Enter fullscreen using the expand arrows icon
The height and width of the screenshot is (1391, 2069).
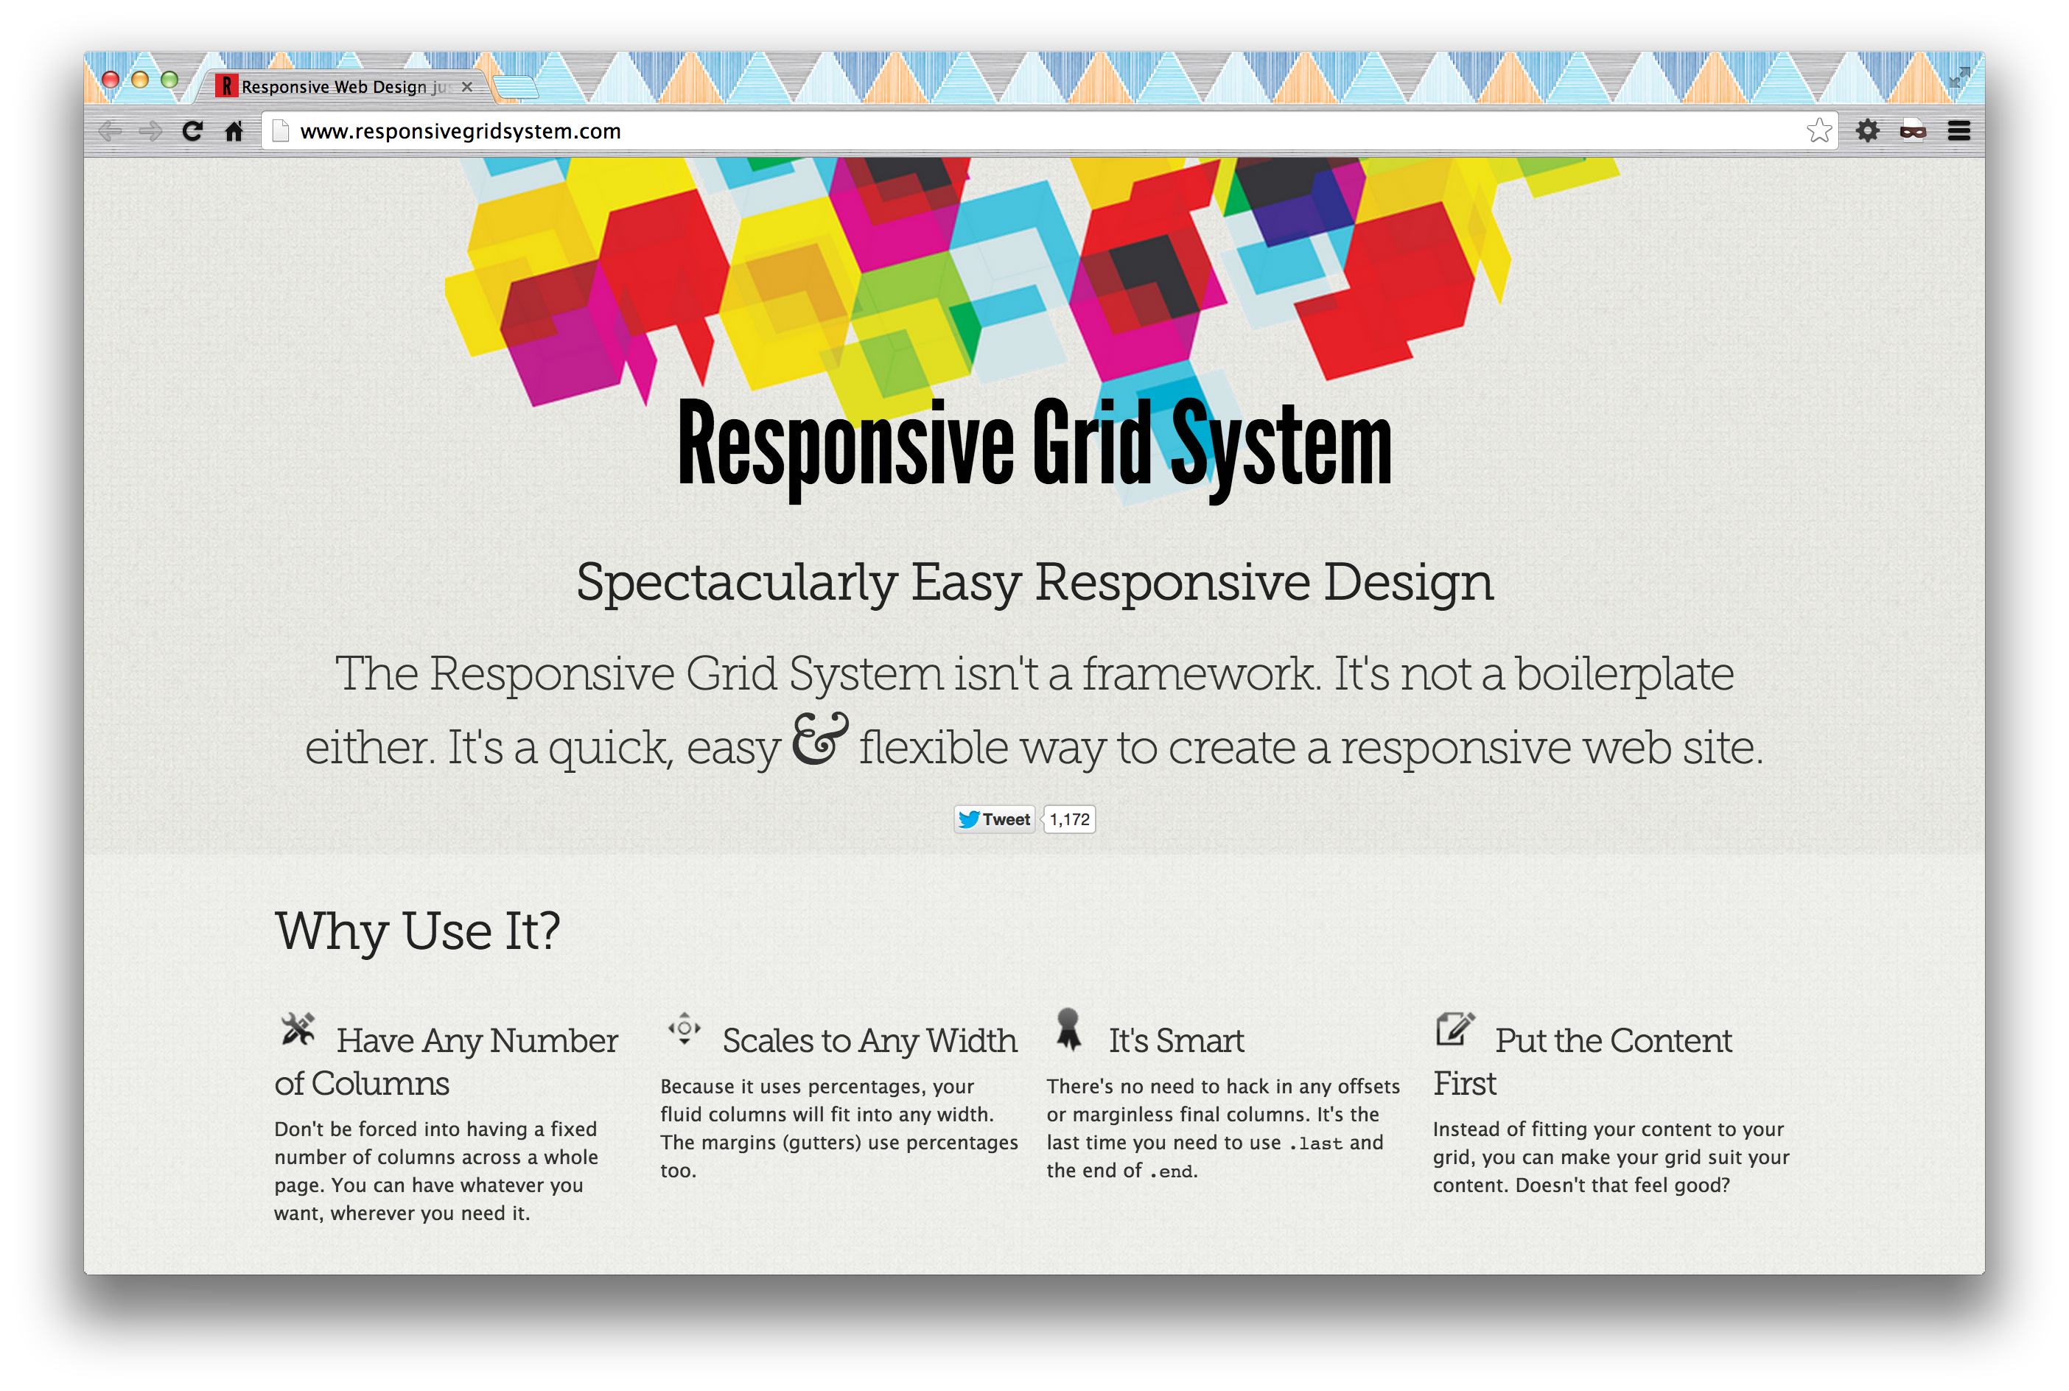[x=1959, y=77]
